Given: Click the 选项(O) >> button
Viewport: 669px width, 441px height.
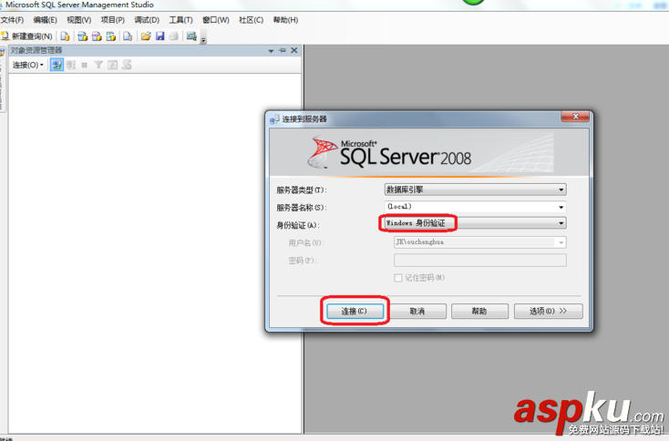Looking at the screenshot, I should [x=549, y=312].
